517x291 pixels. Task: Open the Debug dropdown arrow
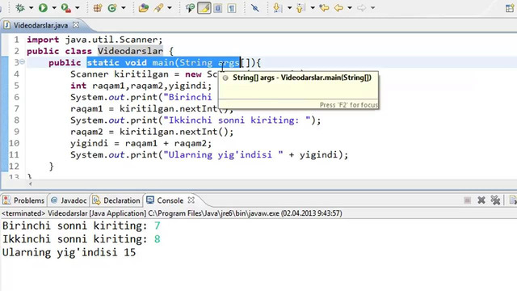(31, 8)
